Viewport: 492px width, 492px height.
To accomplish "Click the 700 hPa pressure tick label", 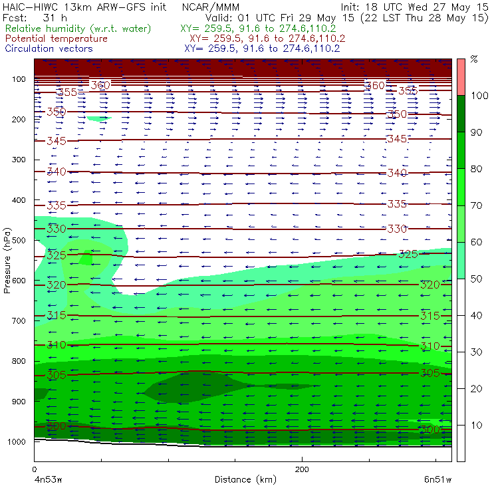I will [19, 321].
